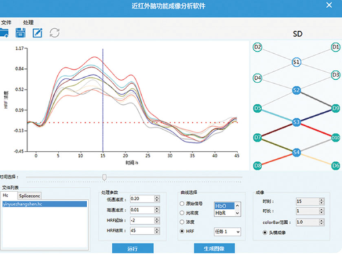Click the HRF起始 value field -2
This screenshot has width=342, height=256.
(x=142, y=220)
